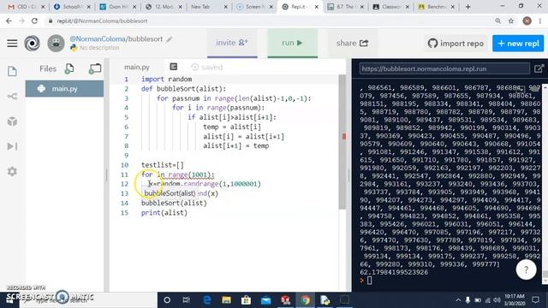Click the help question mark button
Viewport: 548px width, 308px height.
(x=526, y=269)
